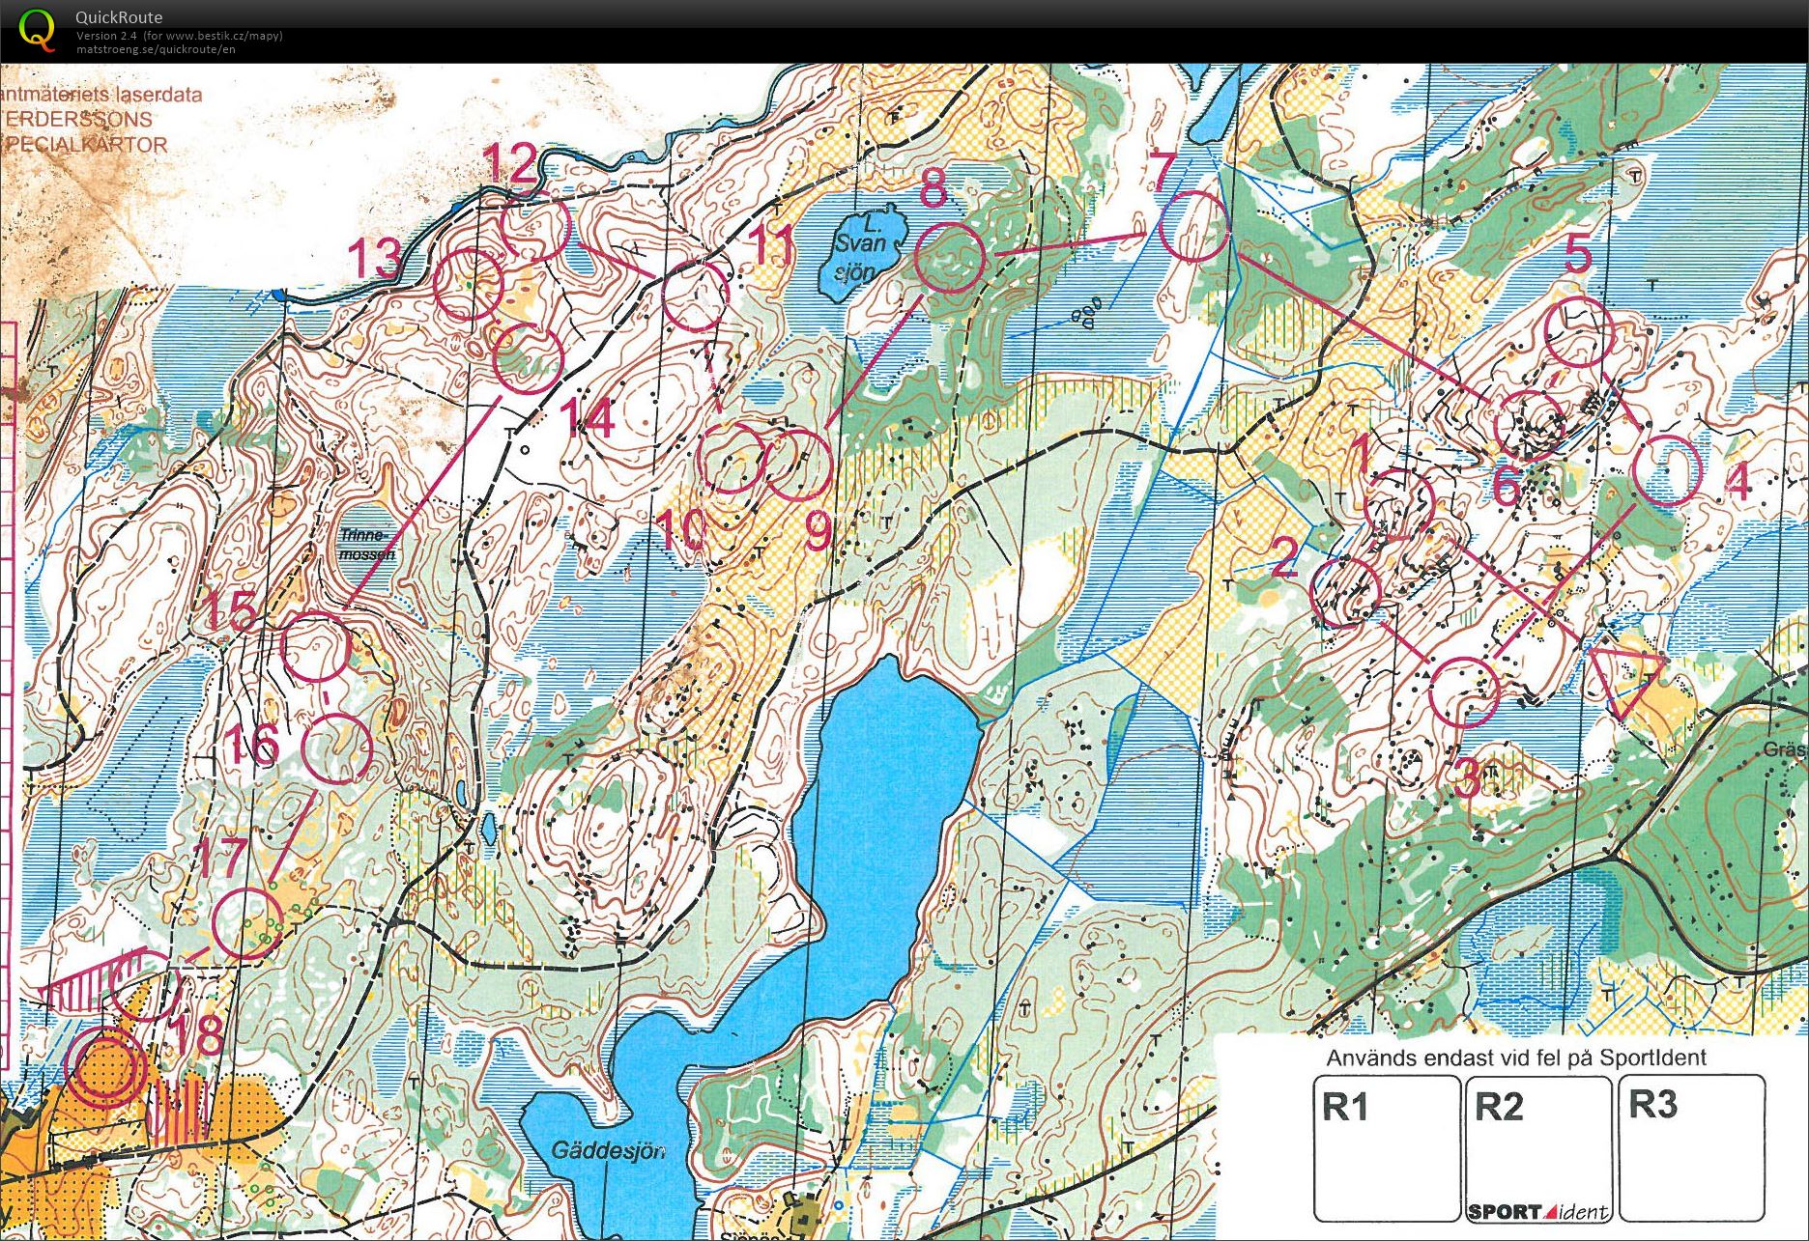The width and height of the screenshot is (1809, 1241).
Task: Click the double-circle finish symbol
Action: coord(106,1068)
